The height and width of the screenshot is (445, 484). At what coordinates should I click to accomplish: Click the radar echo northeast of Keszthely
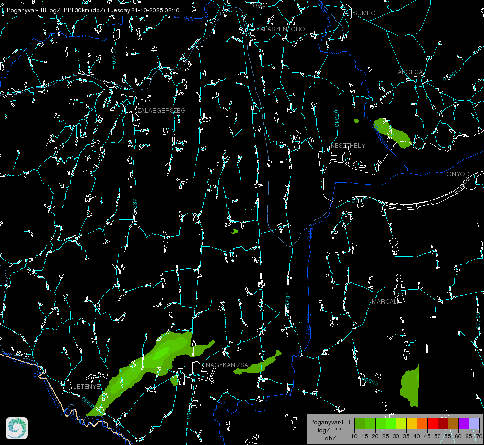392,133
